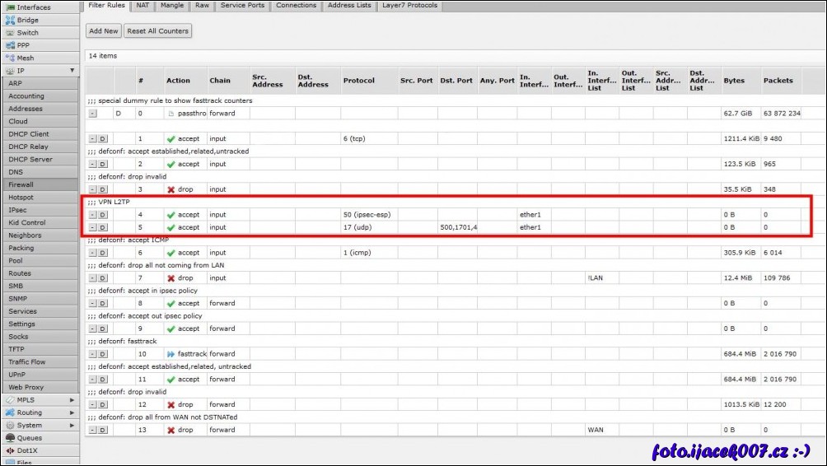
Task: Click the green accept icon on rule 4
Action: (x=171, y=215)
